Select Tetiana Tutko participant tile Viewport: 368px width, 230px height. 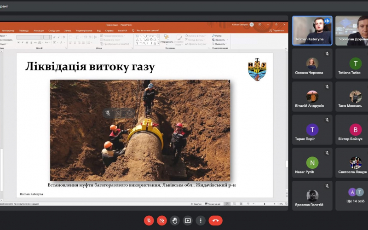tap(351, 63)
